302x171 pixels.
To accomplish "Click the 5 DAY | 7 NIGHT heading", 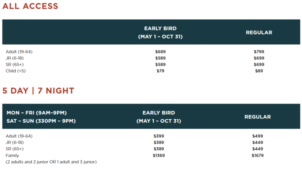I will 38,91.
